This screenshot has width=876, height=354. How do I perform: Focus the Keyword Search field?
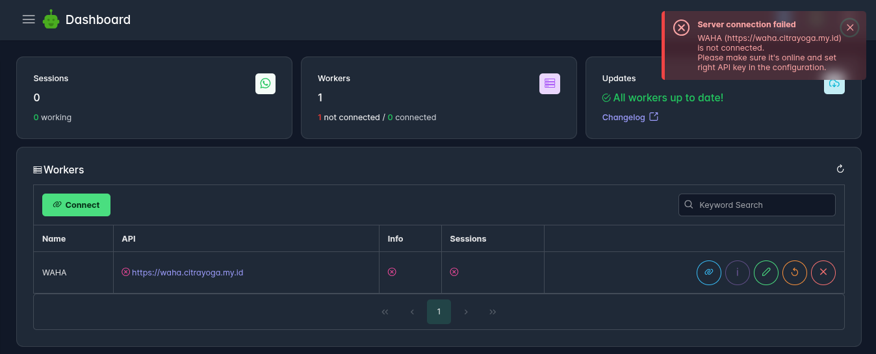click(757, 205)
